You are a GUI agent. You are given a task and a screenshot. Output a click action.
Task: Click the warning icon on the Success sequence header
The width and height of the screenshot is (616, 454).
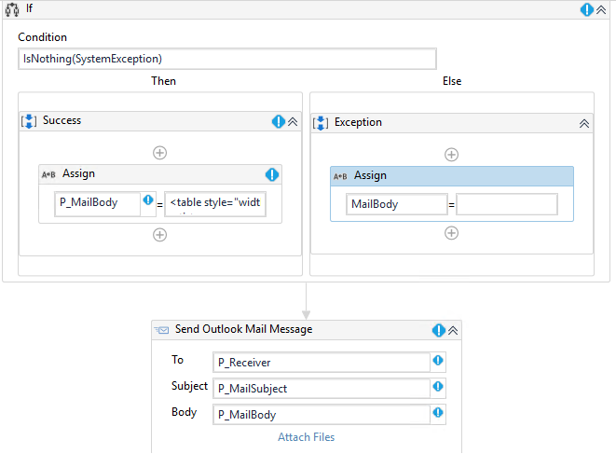click(x=278, y=121)
